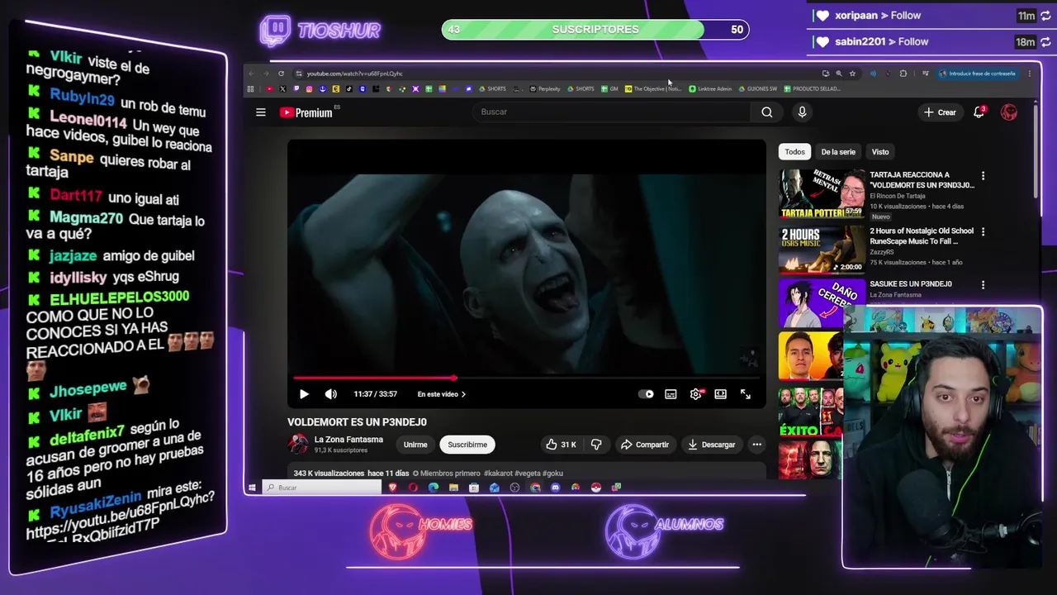1057x595 pixels.
Task: Open 'La Zona Fantasma' channel name link
Action: (x=348, y=440)
